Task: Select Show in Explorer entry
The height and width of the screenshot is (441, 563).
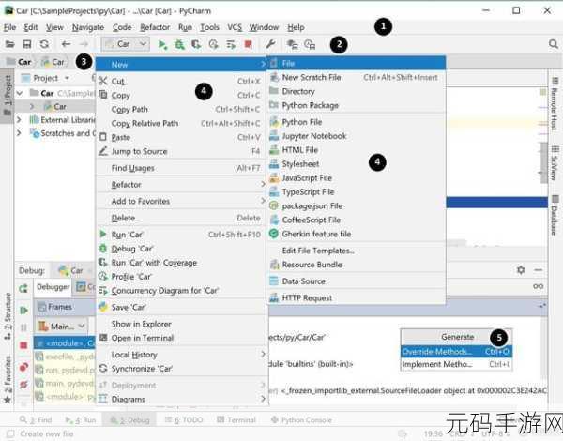Action: click(182, 324)
